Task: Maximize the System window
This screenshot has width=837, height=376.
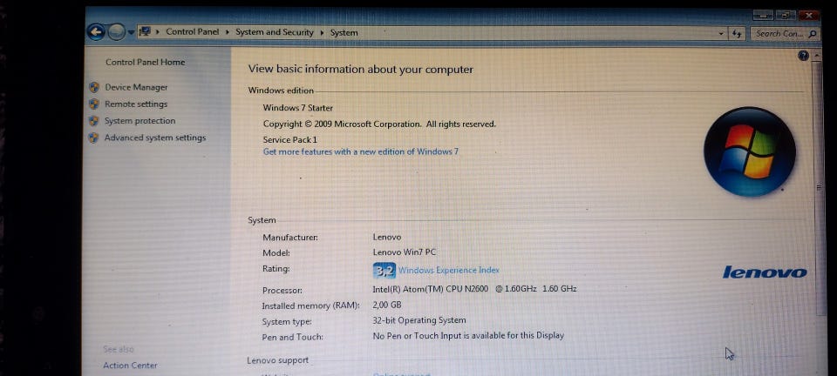Action: (786, 16)
